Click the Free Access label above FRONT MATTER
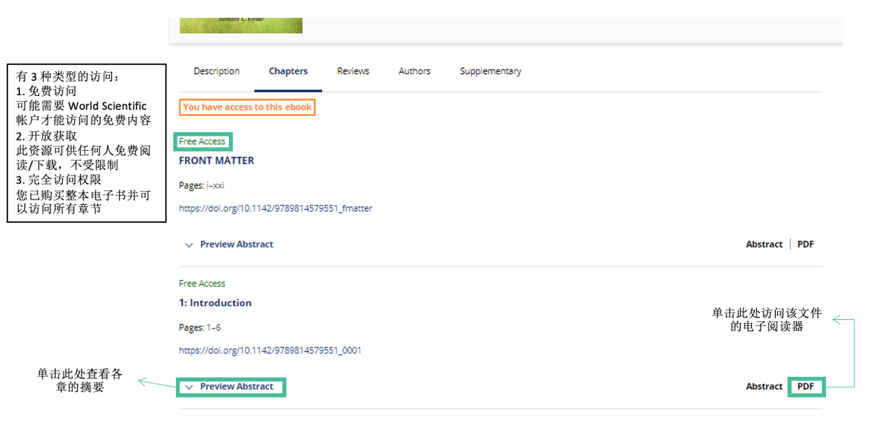This screenshot has width=869, height=431. 202,142
